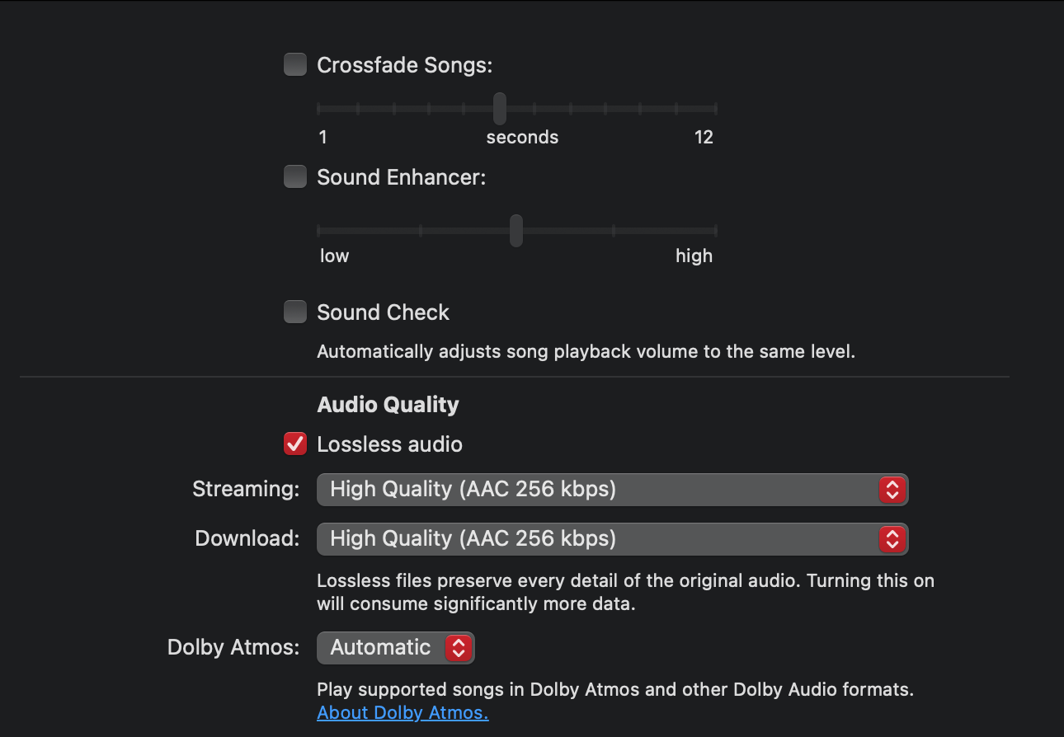Viewport: 1064px width, 737px height.
Task: Open the Dolby Atmos dropdown
Action: 395,647
